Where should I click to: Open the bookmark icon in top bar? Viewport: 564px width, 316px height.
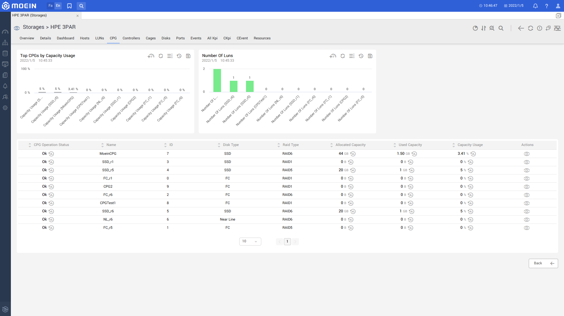tap(69, 6)
